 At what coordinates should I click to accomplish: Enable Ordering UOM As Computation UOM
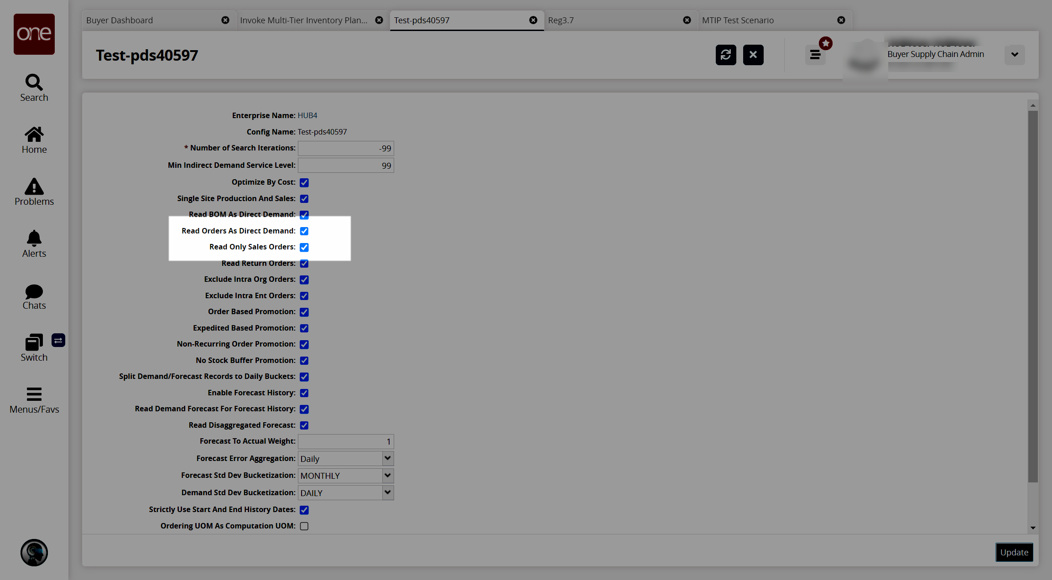tap(304, 526)
